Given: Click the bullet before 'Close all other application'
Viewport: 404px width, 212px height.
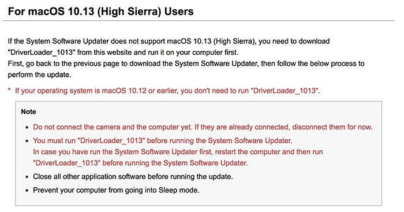Looking at the screenshot, I should pos(27,177).
